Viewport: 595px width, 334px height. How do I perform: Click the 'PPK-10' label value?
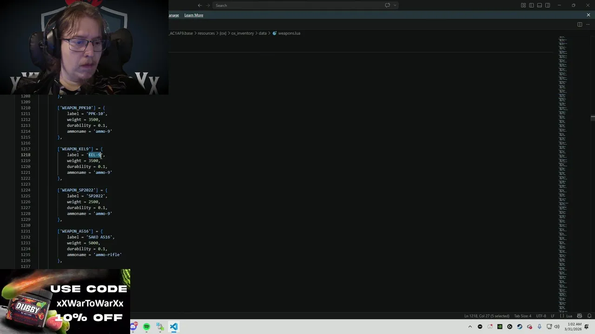coord(96,114)
